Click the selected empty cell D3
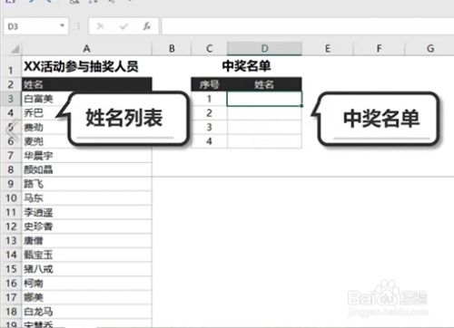Screen dimensions: 454x328 [x=264, y=99]
